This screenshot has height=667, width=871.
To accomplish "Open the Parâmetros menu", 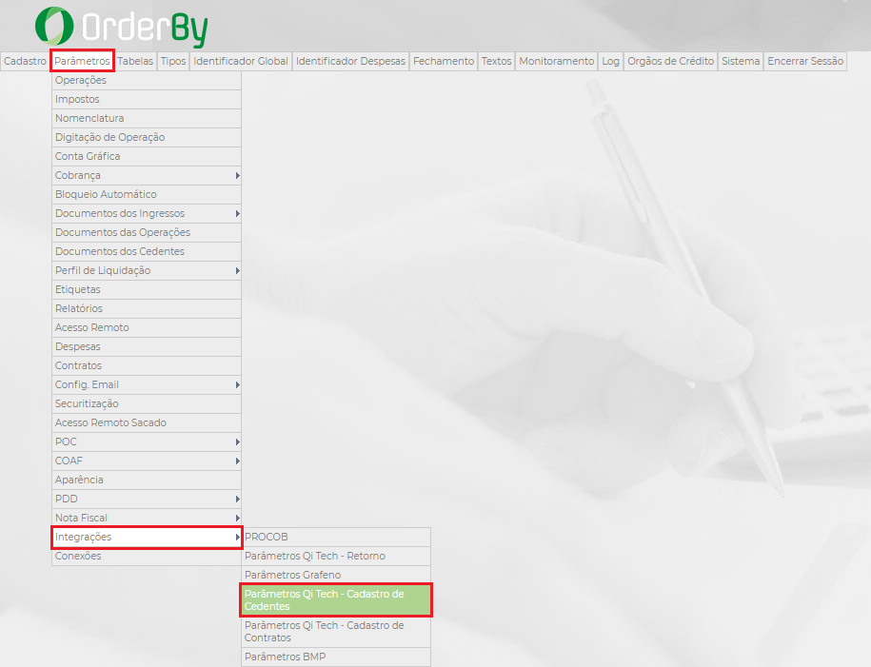I will tap(82, 61).
